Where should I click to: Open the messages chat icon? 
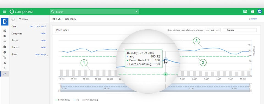point(245,11)
